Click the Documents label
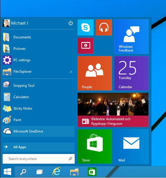Viewport: 166px width, 178px height. coord(22,37)
